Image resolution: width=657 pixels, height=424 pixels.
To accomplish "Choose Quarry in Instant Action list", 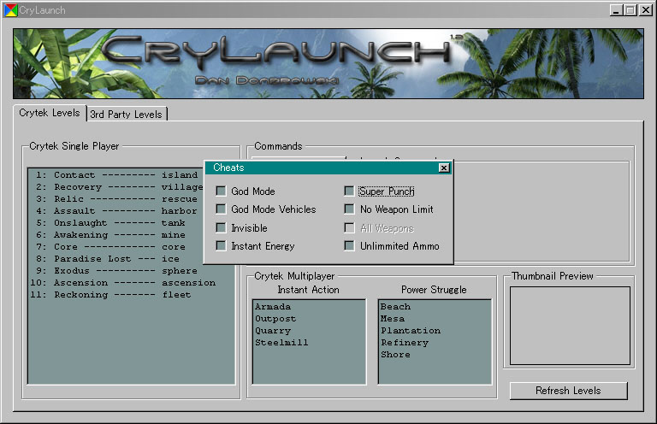I will click(309, 331).
